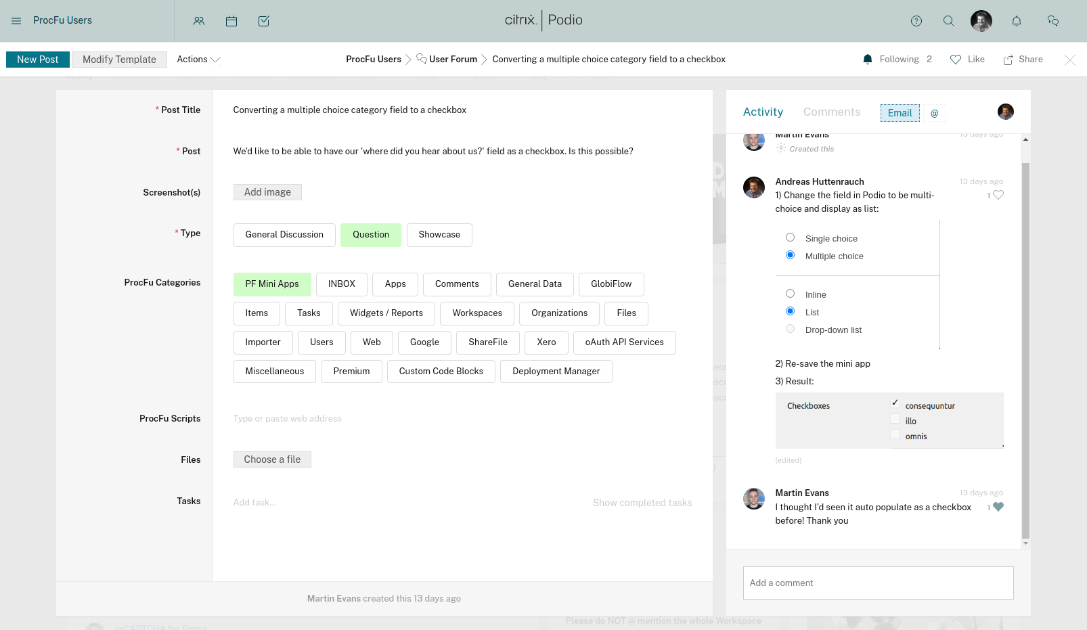Switch to the Comments tab
The height and width of the screenshot is (630, 1087).
point(832,112)
